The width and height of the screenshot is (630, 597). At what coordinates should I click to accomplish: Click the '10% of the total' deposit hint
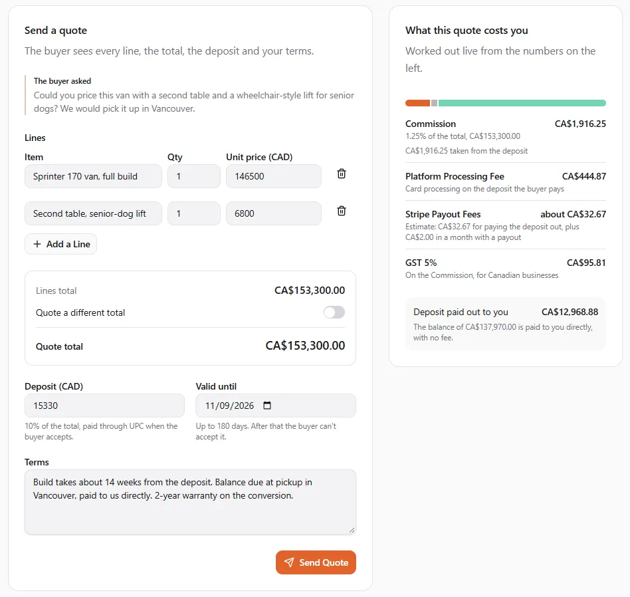click(x=101, y=431)
